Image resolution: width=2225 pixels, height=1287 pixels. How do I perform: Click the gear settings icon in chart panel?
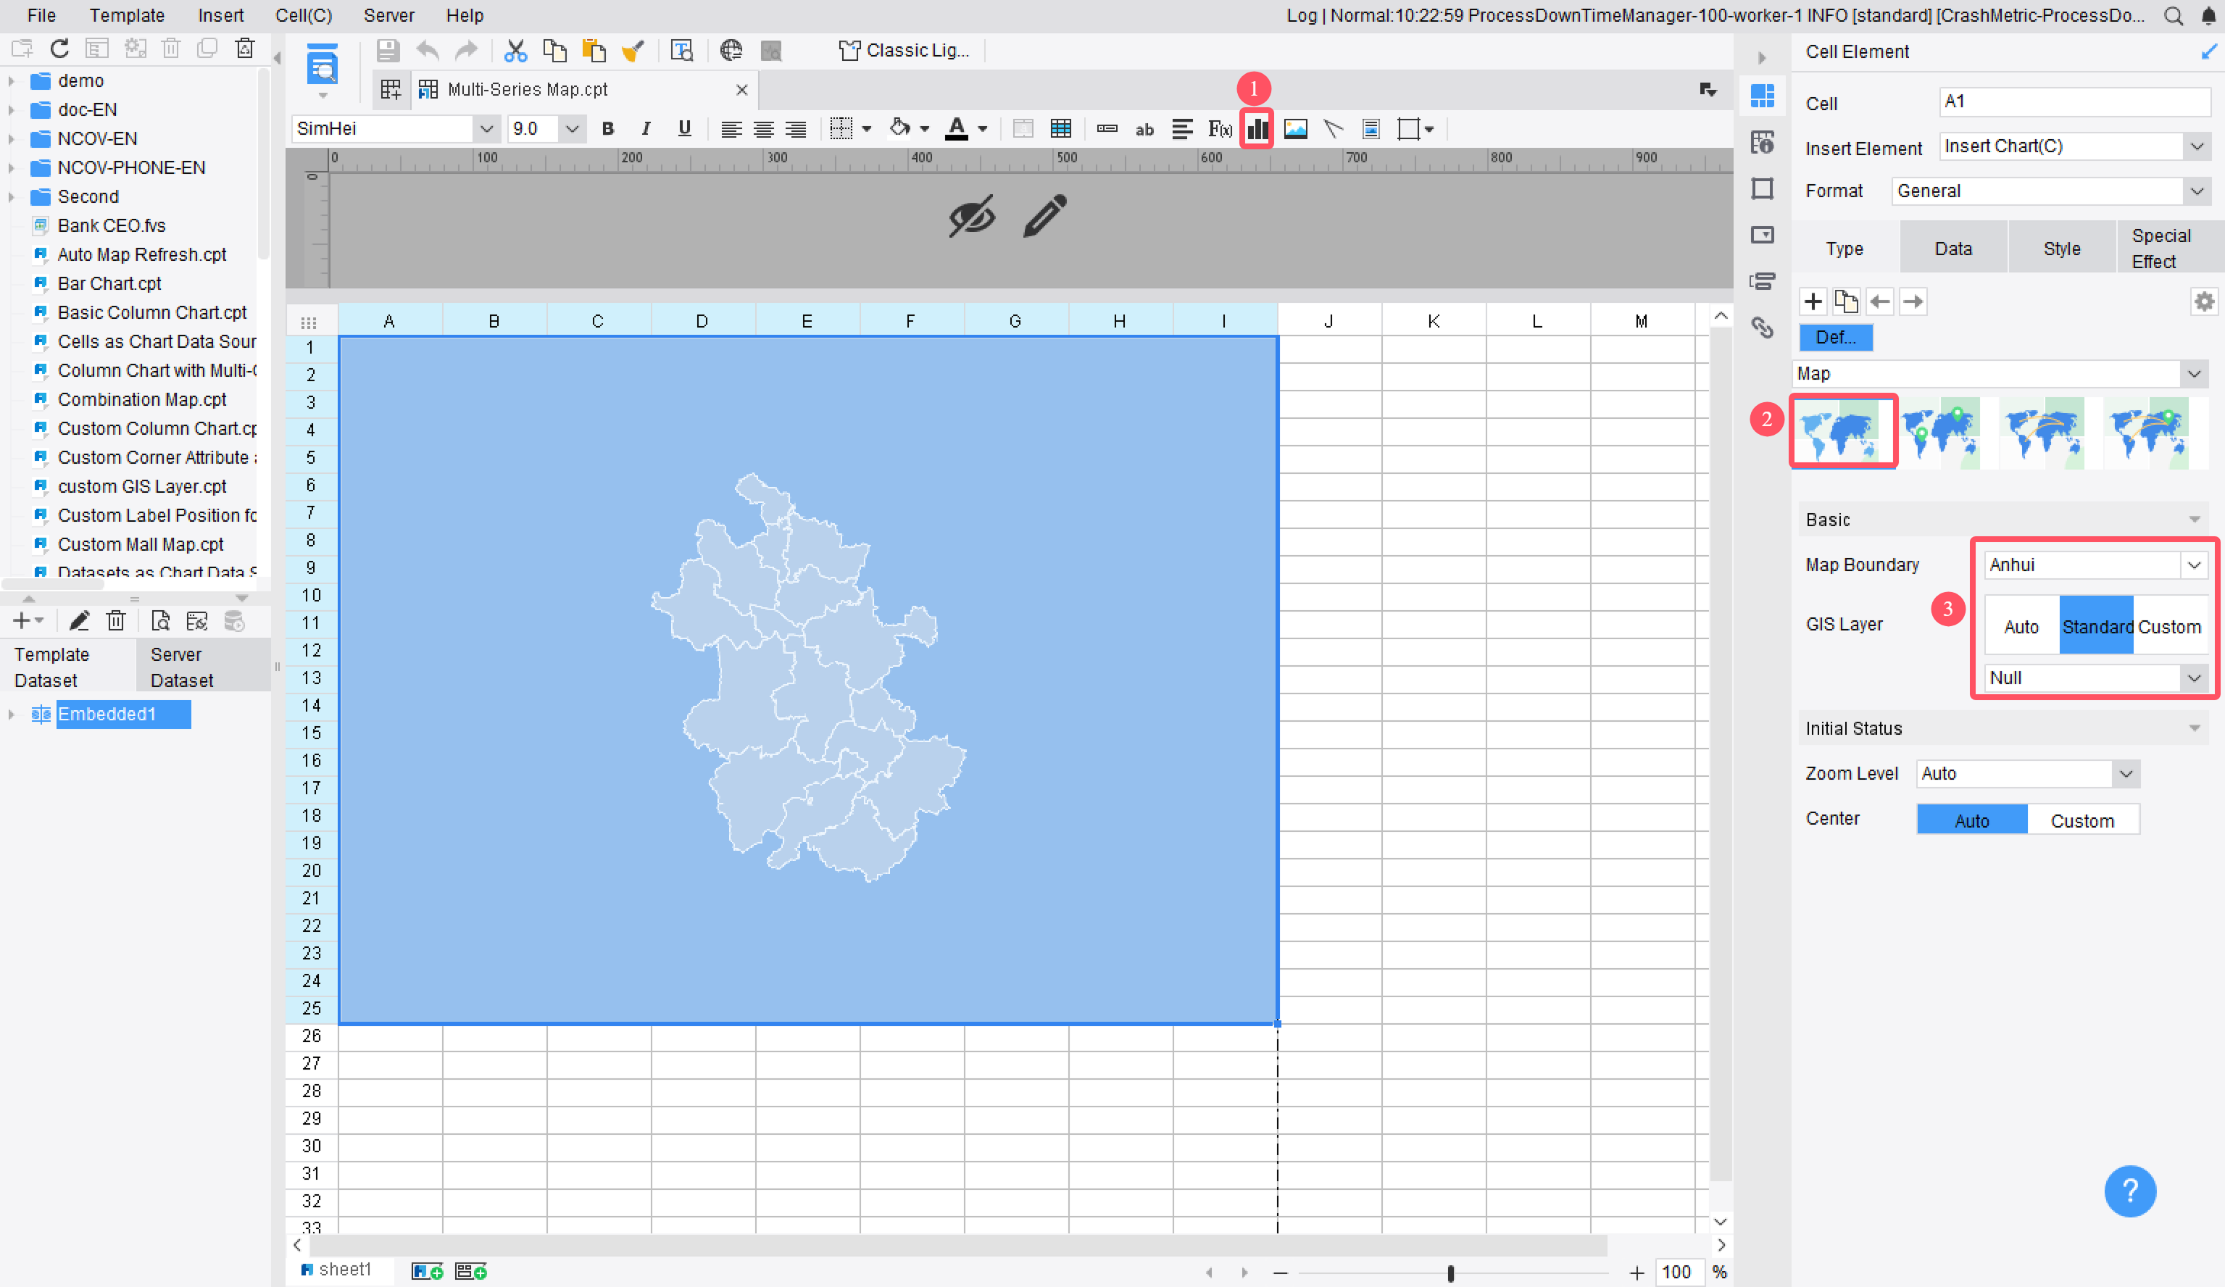[2204, 301]
